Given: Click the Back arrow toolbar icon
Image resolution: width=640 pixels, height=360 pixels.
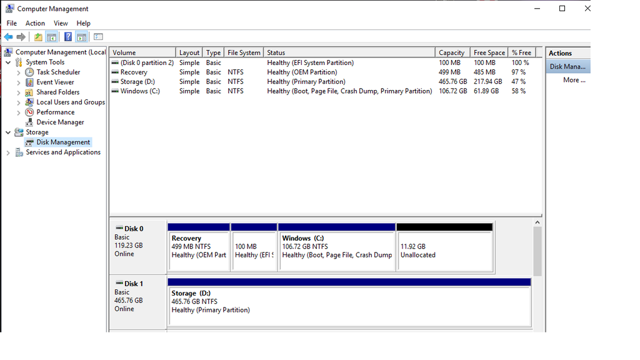Looking at the screenshot, I should [9, 37].
